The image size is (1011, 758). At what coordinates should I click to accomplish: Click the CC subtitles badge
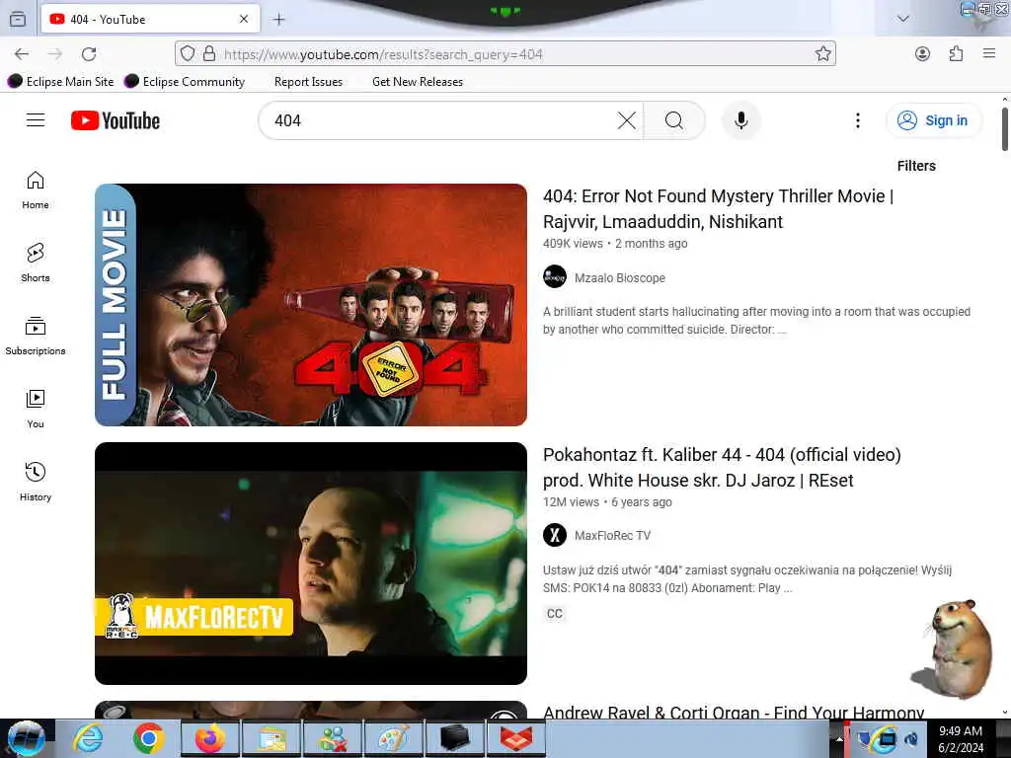tap(555, 614)
